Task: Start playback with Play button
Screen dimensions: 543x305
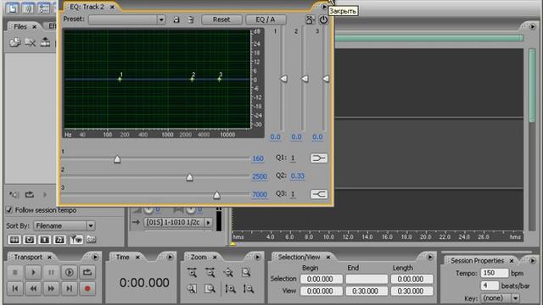Action: coord(33,273)
